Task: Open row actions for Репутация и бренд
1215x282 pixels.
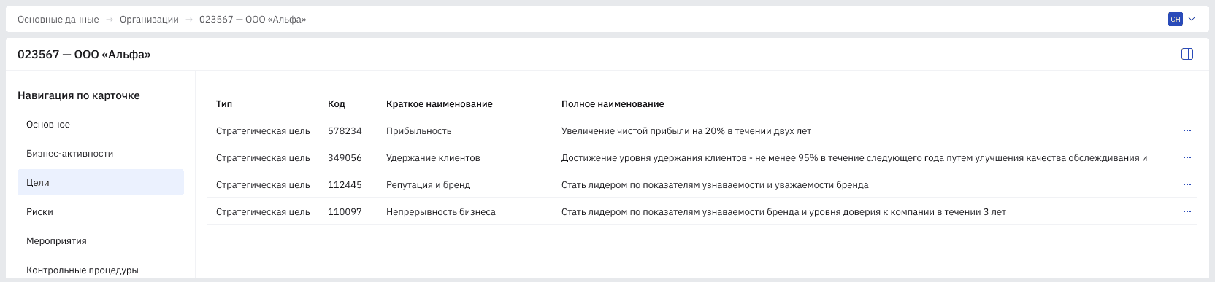Action: [1187, 184]
